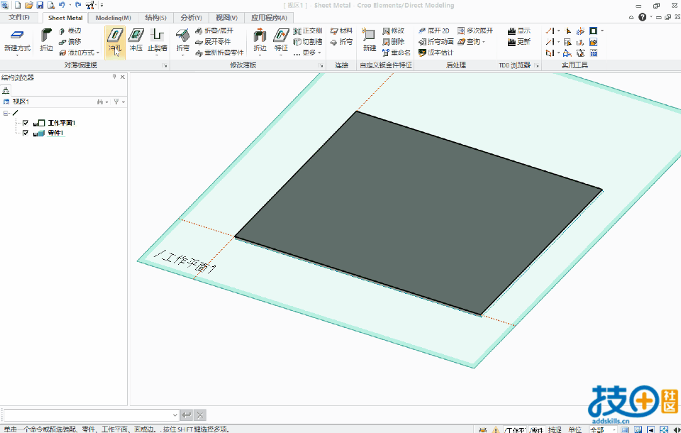Click the 视区1 viewport label
This screenshot has width=681, height=433.
[21, 102]
